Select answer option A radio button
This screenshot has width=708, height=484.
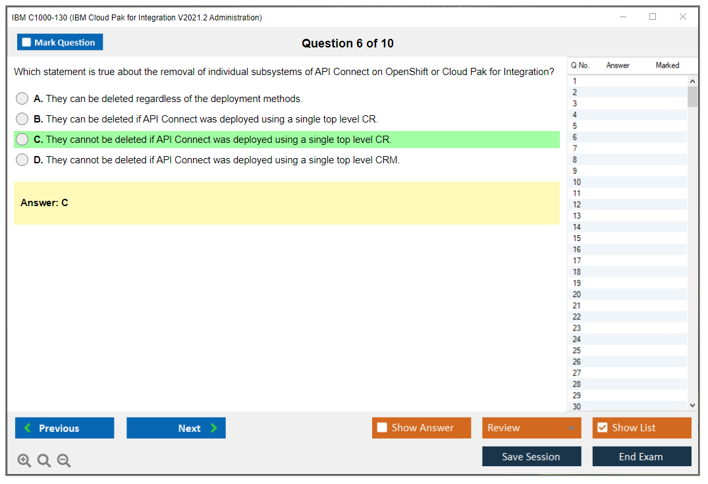tap(22, 99)
